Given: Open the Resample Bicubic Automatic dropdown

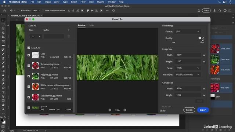Looking at the screenshot, I should click(x=188, y=74).
